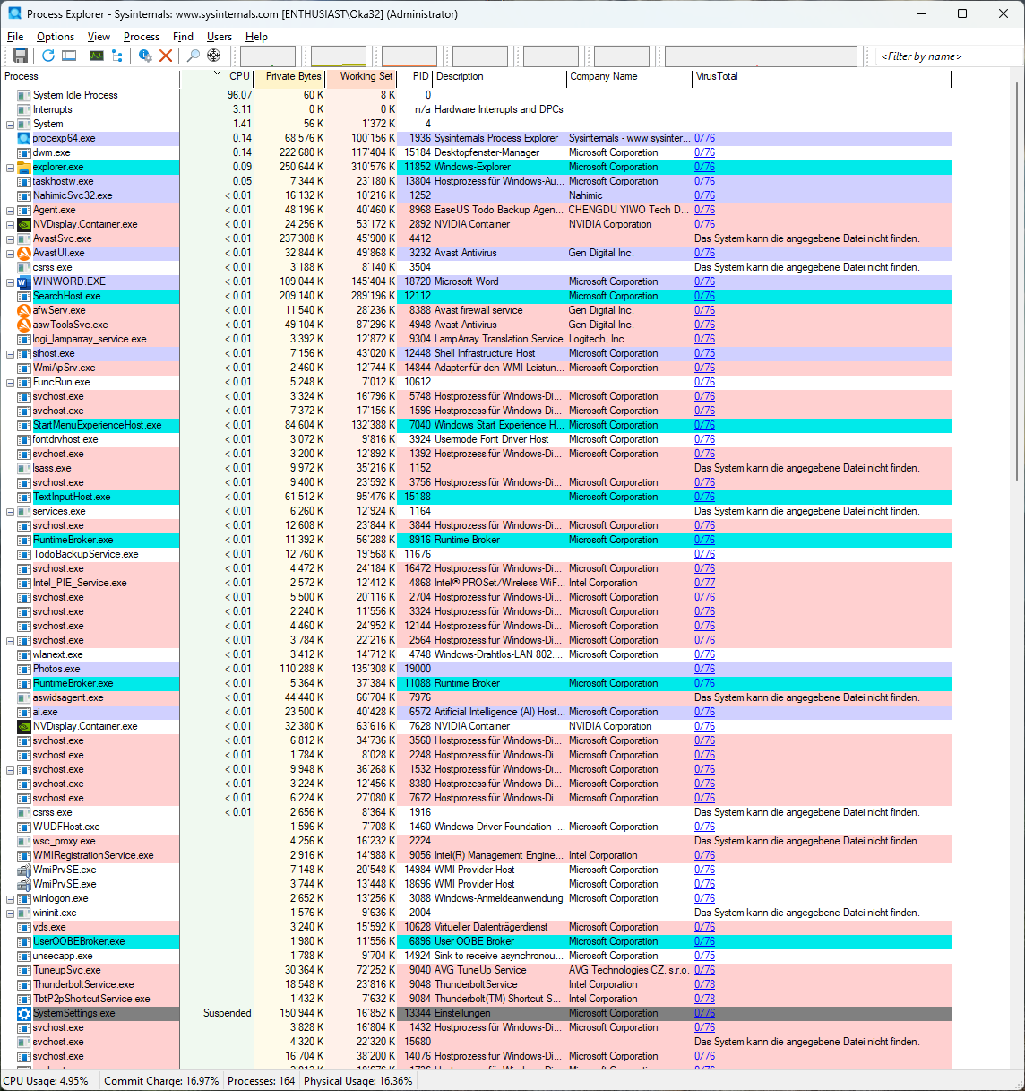Open VirusTotal 0/77 link for Intel_PIE_Service.exe

[x=704, y=583]
